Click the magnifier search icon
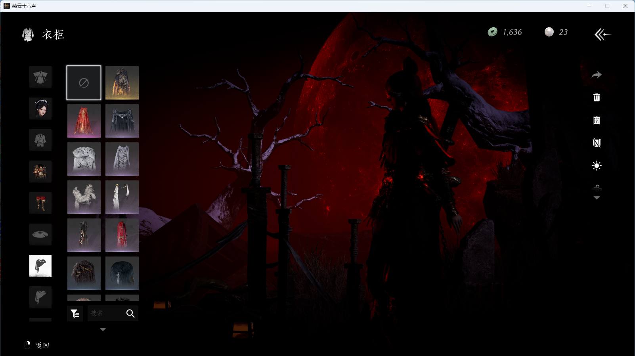635x356 pixels. coord(130,314)
